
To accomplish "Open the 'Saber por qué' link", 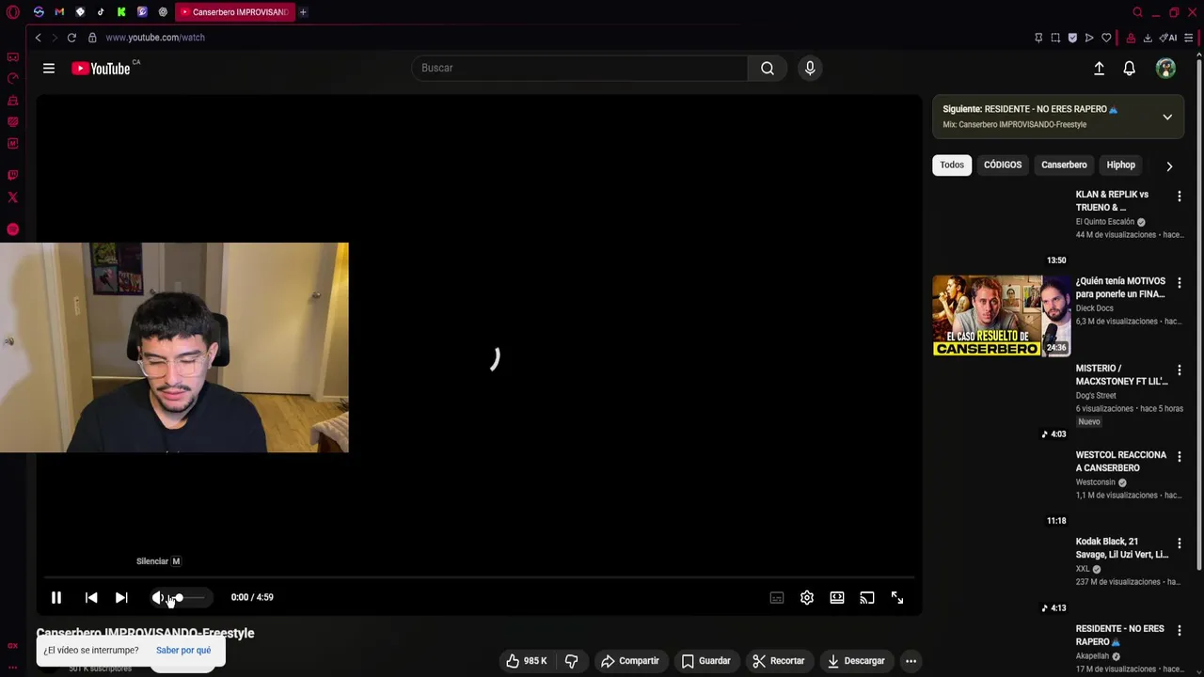I will coord(183,651).
